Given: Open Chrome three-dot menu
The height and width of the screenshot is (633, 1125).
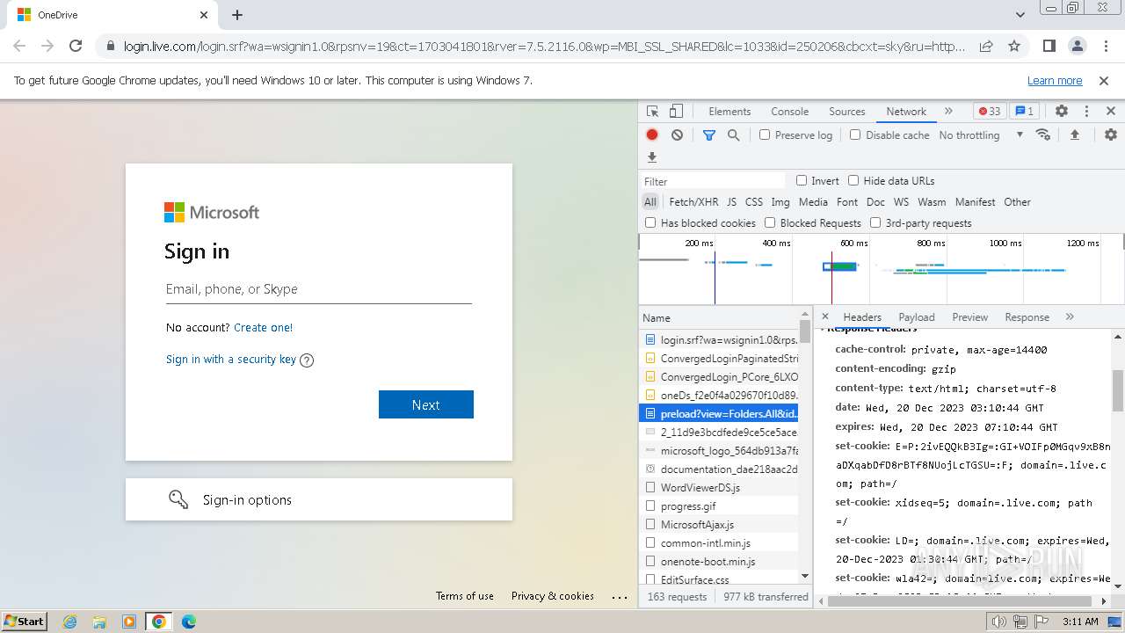Looking at the screenshot, I should click(x=1104, y=46).
